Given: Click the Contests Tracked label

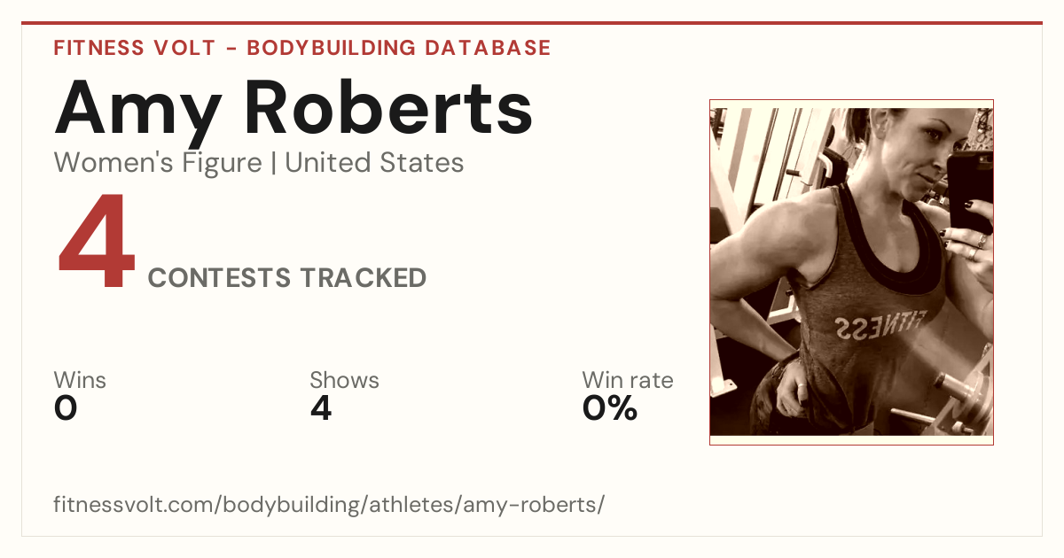Looking at the screenshot, I should tap(287, 278).
